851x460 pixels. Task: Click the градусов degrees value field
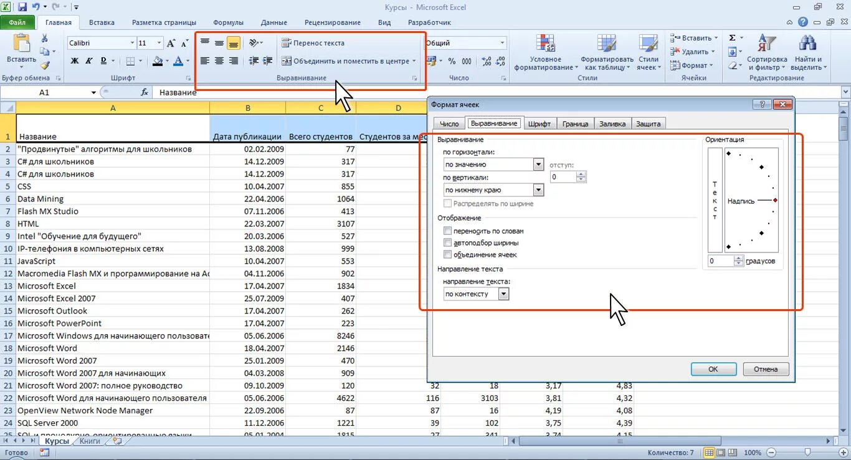[x=721, y=261]
